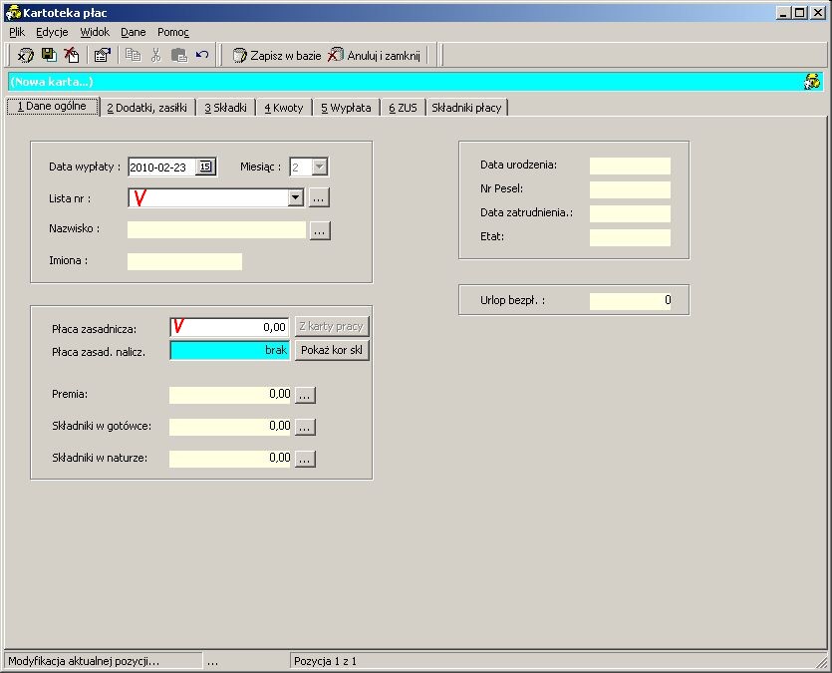The width and height of the screenshot is (832, 673).
Task: Click the delete record toolbar icon
Action: tap(71, 55)
